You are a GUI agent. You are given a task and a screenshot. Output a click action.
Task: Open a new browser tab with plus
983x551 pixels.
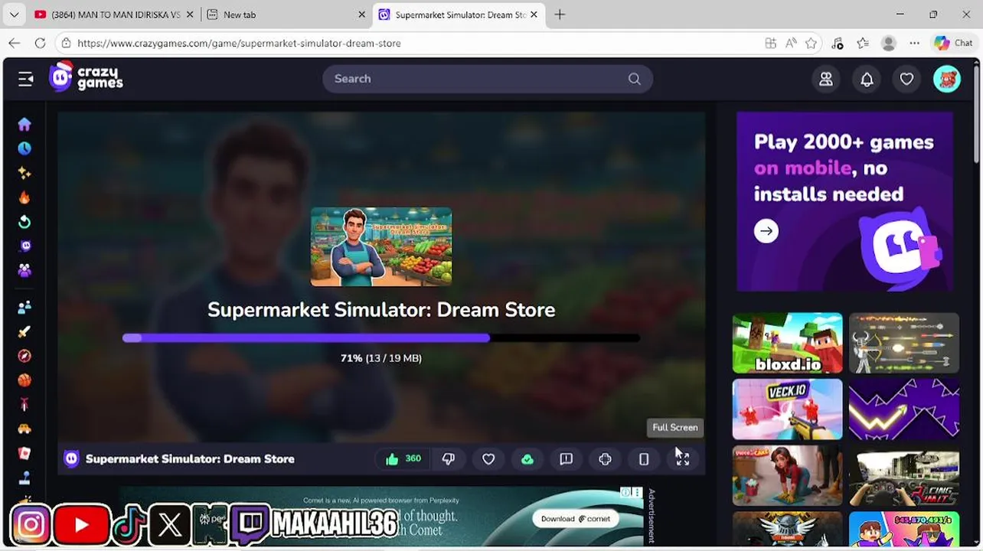(560, 15)
